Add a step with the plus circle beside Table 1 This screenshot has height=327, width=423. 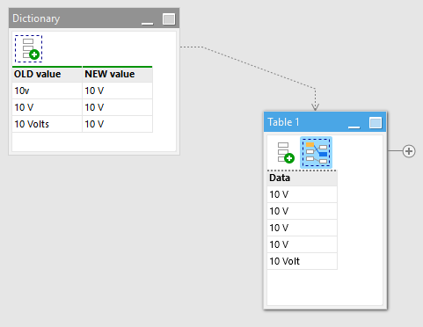(x=409, y=151)
